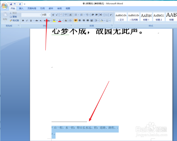
Task: Open the Font dialog launcher
Action: (x=71, y=26)
